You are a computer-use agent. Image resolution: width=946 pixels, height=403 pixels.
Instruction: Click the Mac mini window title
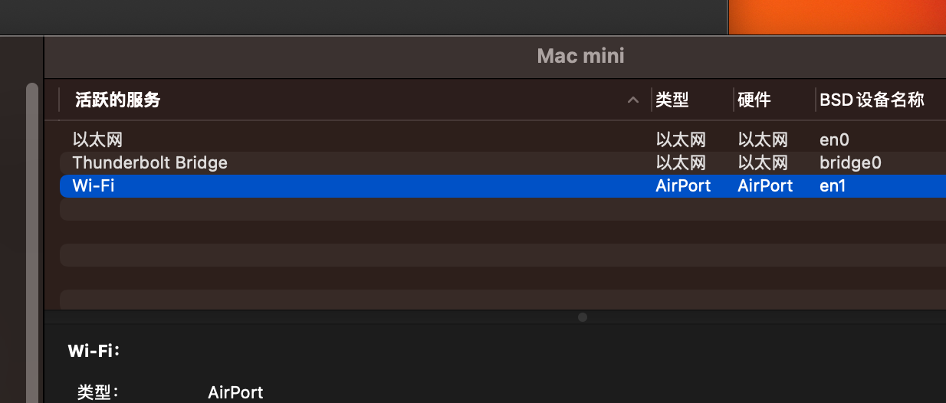[x=580, y=56]
